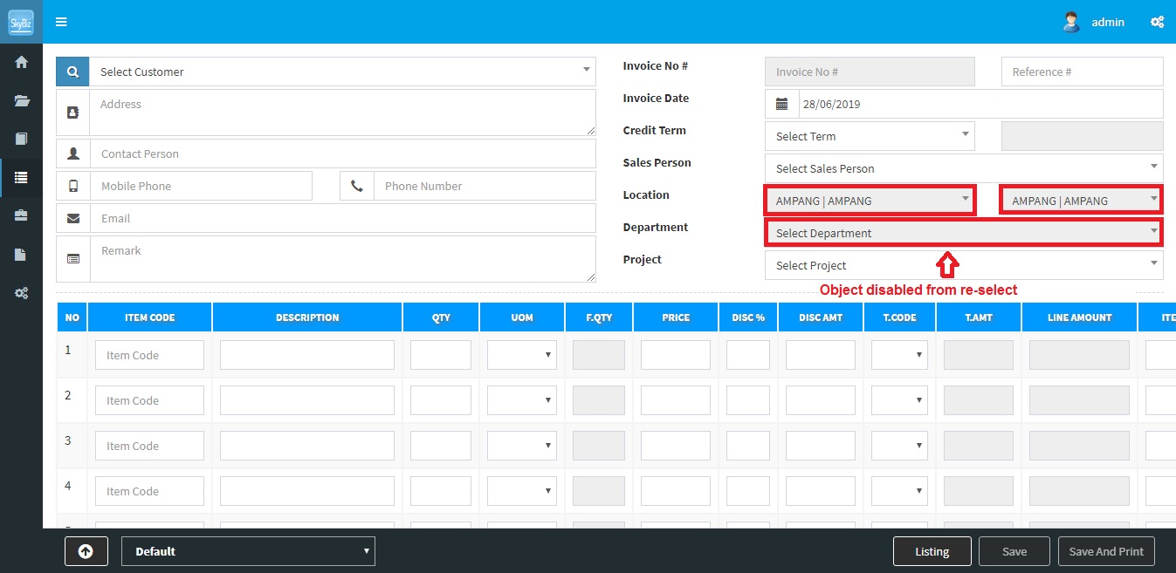Expand the Select Customer dropdown
Image resolution: width=1176 pixels, height=573 pixels.
pyautogui.click(x=342, y=72)
